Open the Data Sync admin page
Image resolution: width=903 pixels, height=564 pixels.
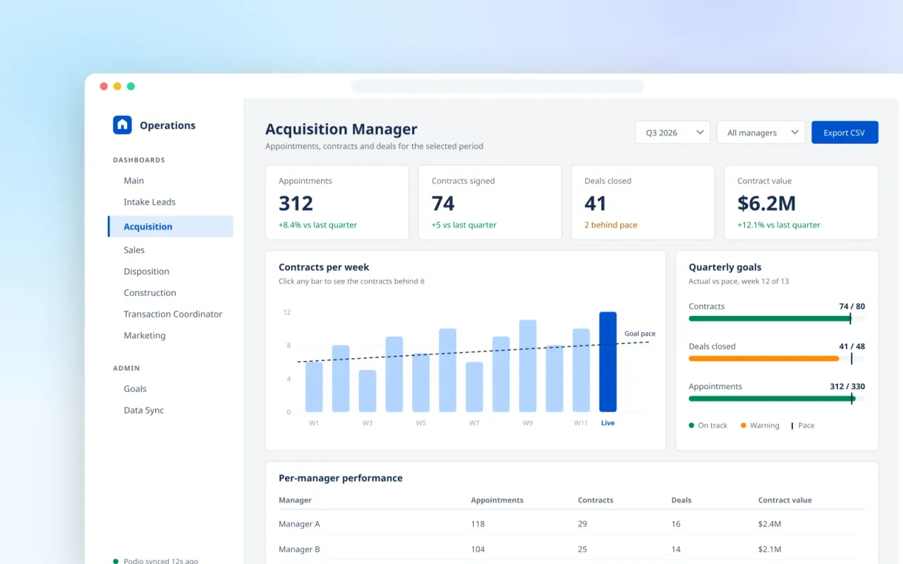(x=144, y=410)
